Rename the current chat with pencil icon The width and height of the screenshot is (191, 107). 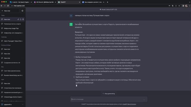[18, 19]
